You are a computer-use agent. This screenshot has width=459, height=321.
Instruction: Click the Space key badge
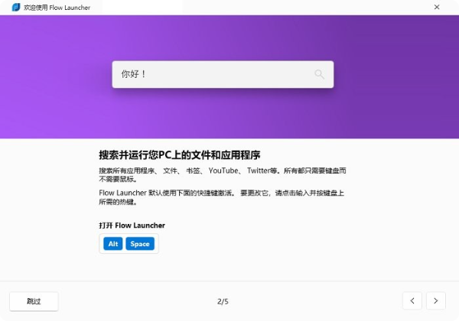[x=140, y=244]
